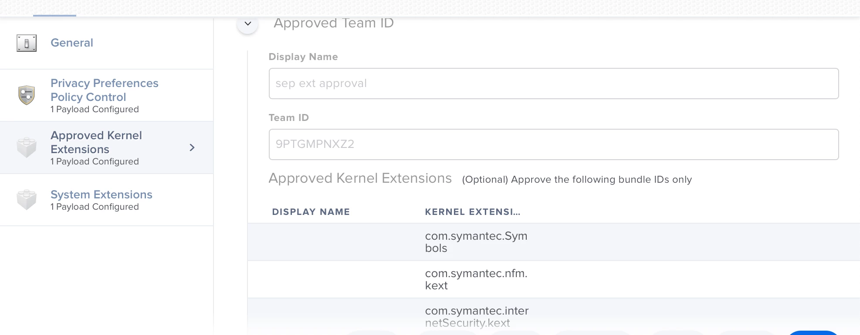Select the com.symantec.internetSecurity.kext row
Viewport: 860px width, 335px height.
(477, 316)
